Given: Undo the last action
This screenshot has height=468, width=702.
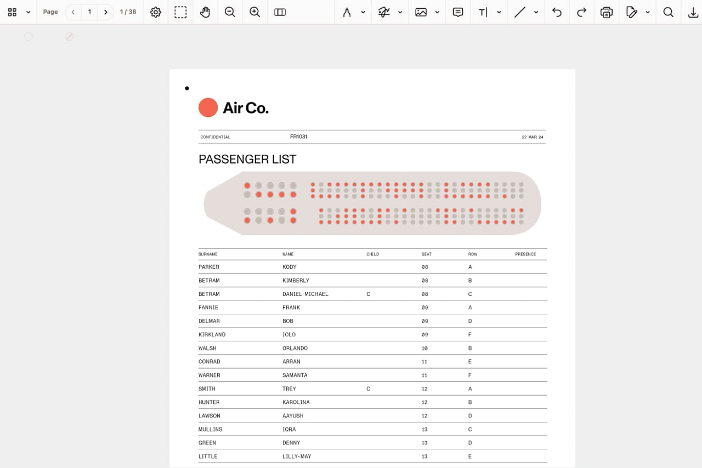Looking at the screenshot, I should (557, 12).
